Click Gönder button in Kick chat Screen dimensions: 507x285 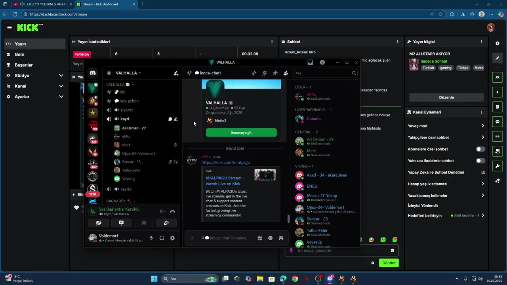pos(389,263)
